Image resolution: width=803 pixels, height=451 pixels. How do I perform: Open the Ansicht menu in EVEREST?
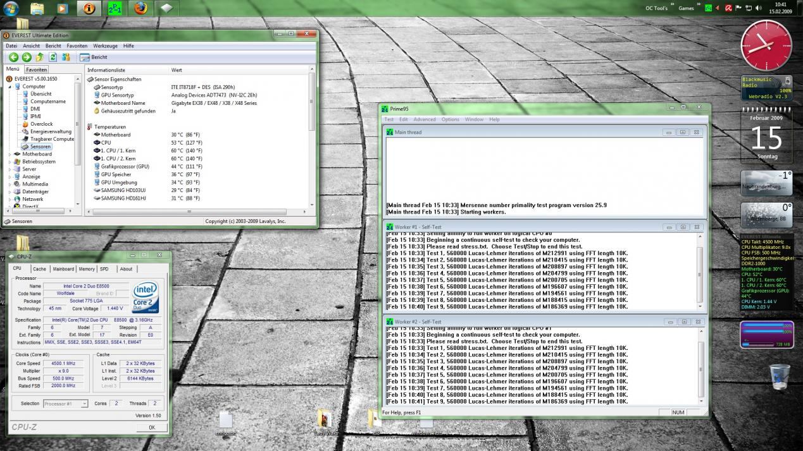32,46
